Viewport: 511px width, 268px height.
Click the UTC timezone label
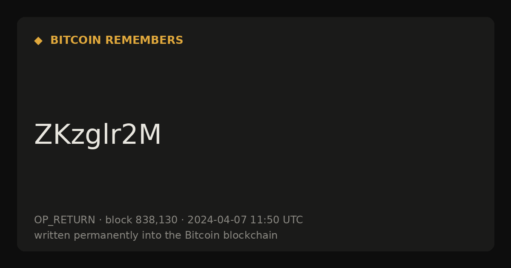(293, 220)
